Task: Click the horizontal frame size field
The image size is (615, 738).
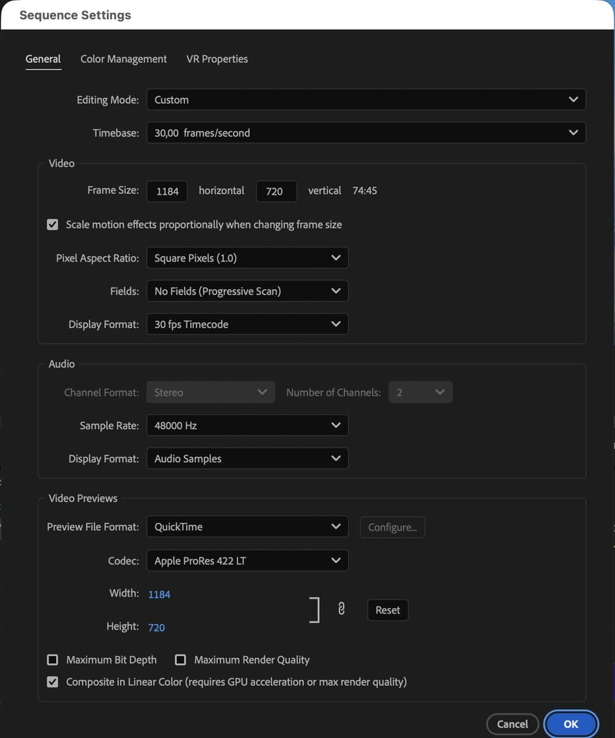Action: tap(167, 191)
